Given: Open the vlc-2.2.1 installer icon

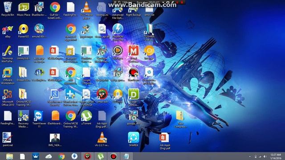Looking at the screenshot, I should coord(102,137).
